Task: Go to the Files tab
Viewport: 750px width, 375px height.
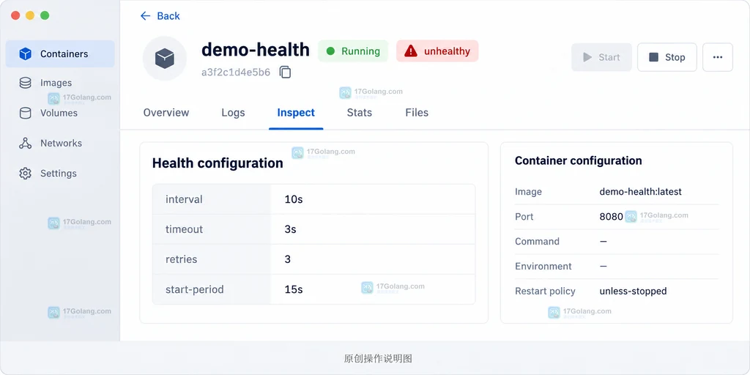Action: pos(417,112)
